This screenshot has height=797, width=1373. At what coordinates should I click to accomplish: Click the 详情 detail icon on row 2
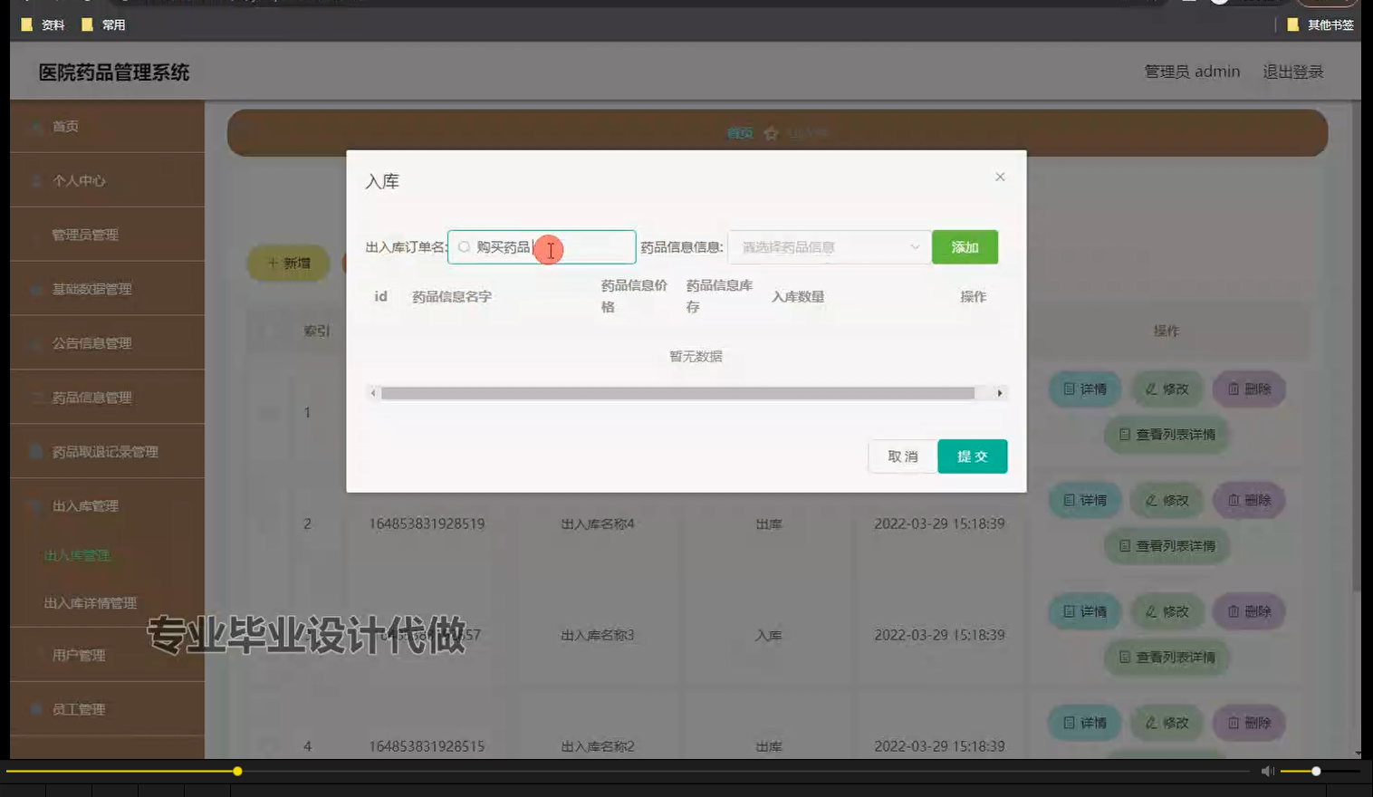1070,500
